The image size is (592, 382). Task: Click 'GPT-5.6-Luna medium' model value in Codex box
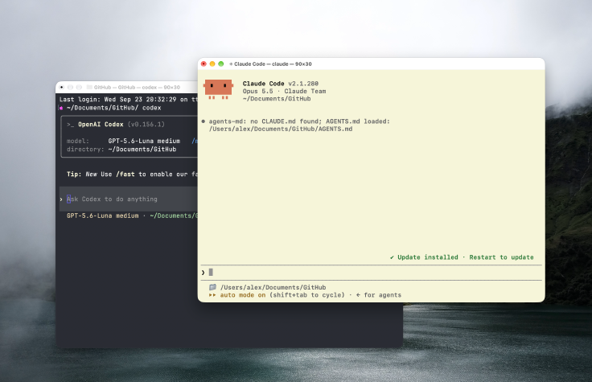click(144, 141)
